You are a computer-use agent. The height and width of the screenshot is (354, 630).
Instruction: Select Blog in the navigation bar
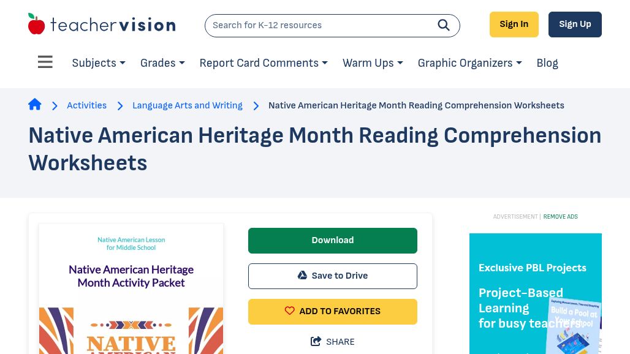tap(547, 63)
